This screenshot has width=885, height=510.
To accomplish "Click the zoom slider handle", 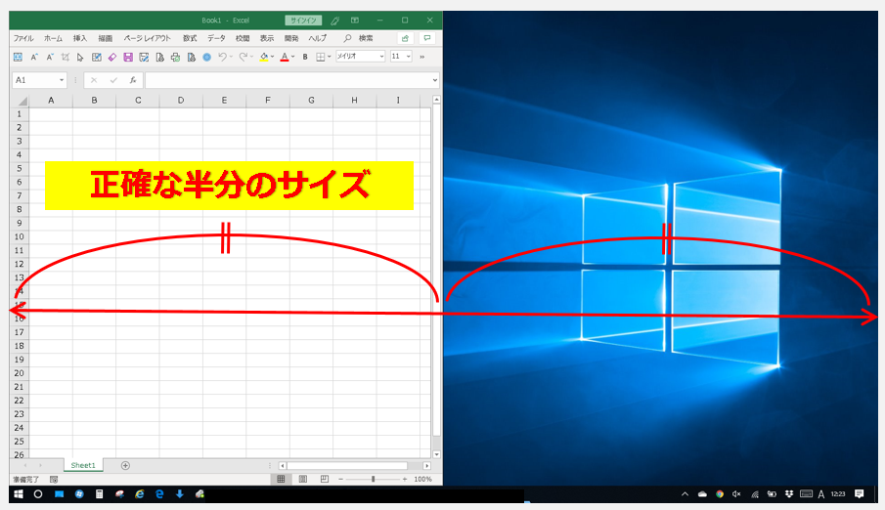I will click(374, 479).
